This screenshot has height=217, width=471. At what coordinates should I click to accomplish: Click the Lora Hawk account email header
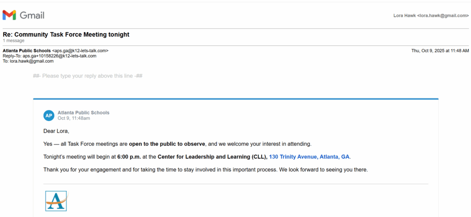point(431,16)
